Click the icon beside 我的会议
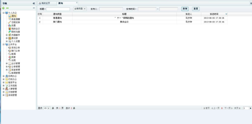Image resolution: width=252 pixels, height=124 pixels. click(10, 29)
